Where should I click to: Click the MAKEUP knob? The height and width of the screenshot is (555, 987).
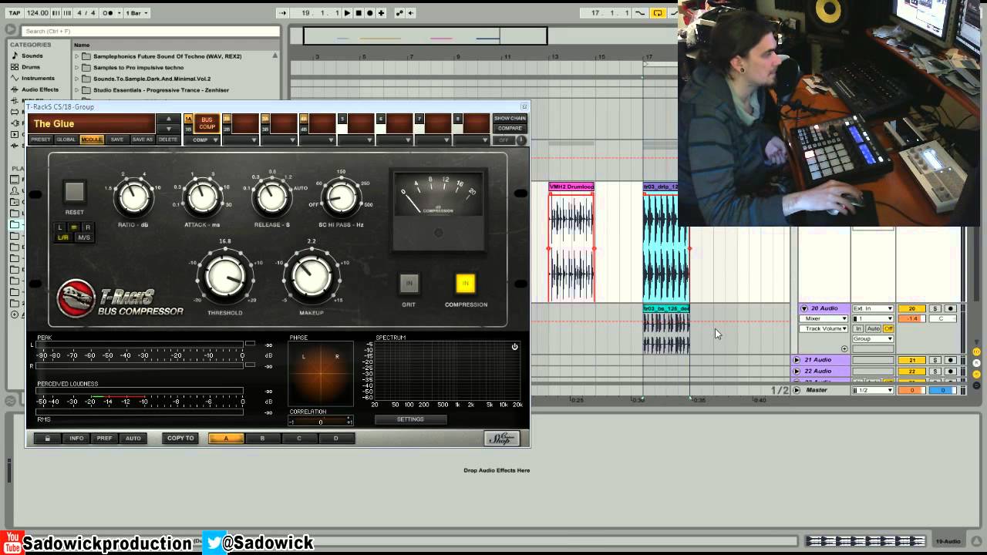(x=312, y=277)
